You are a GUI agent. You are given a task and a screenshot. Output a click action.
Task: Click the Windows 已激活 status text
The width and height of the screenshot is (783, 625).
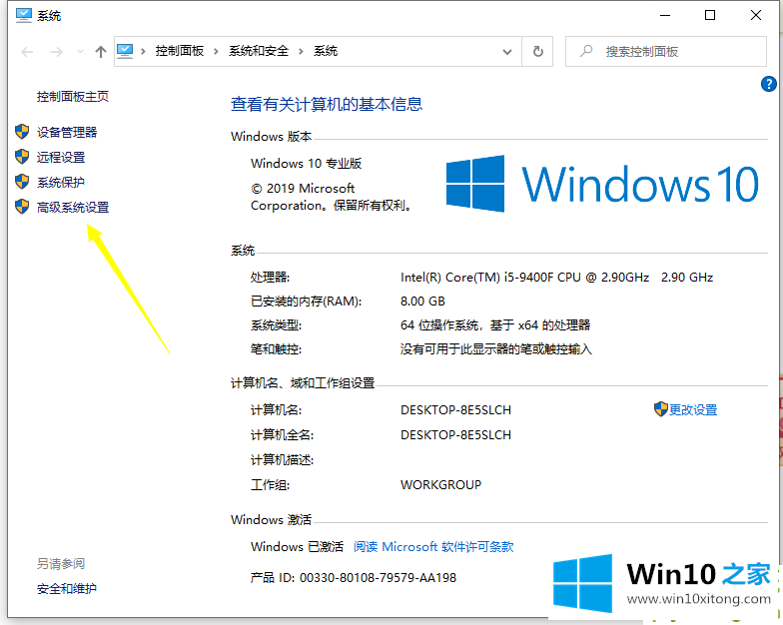coord(298,547)
